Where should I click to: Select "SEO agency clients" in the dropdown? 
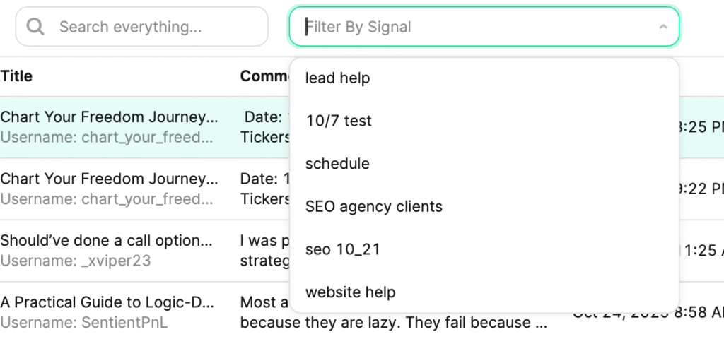click(373, 207)
